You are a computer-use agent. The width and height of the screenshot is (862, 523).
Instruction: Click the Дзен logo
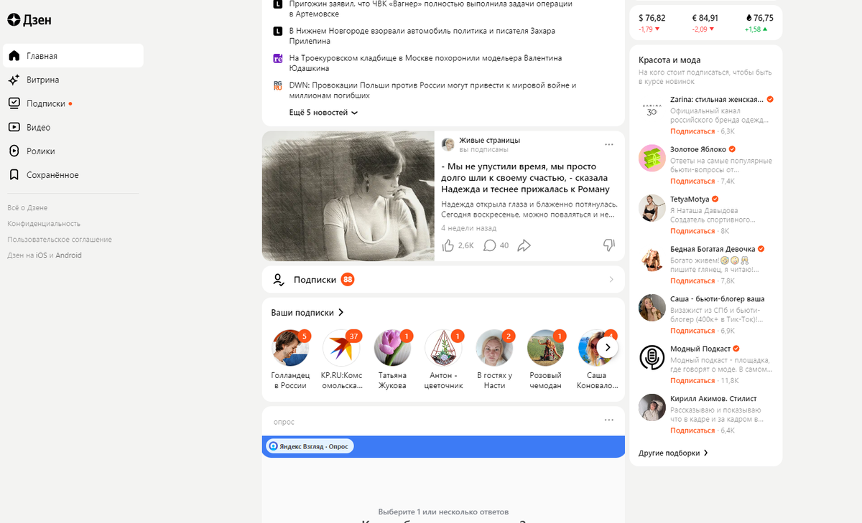(29, 20)
